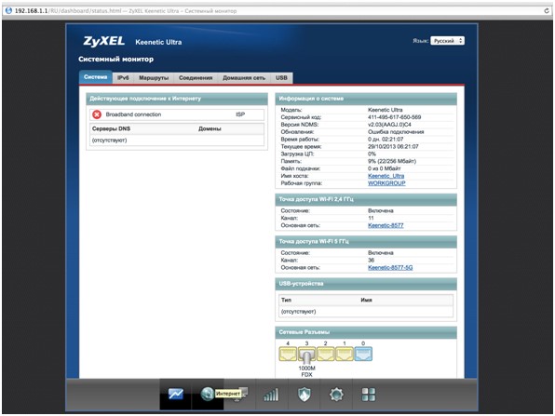Click the Информация о системе panel header

coord(366,99)
